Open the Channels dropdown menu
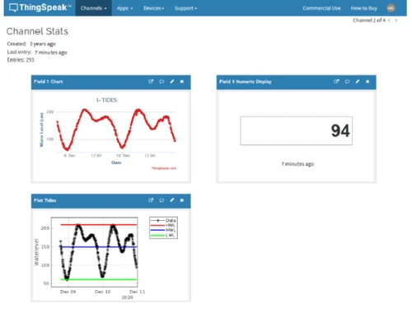The height and width of the screenshot is (309, 412). click(94, 8)
